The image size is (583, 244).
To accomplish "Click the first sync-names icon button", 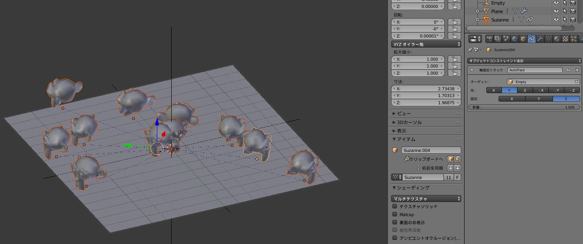I will click(x=451, y=168).
